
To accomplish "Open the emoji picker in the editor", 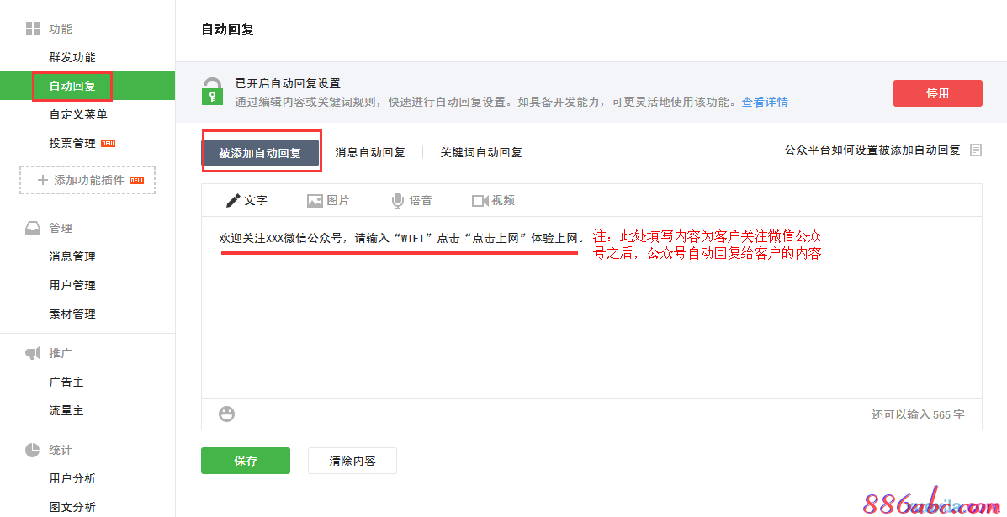I will tap(225, 414).
